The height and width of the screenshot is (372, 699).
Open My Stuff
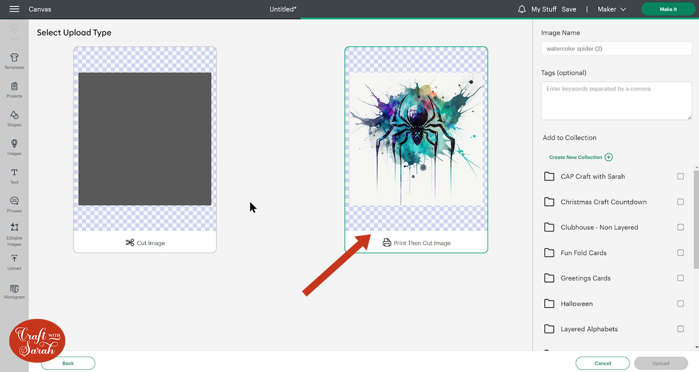544,9
